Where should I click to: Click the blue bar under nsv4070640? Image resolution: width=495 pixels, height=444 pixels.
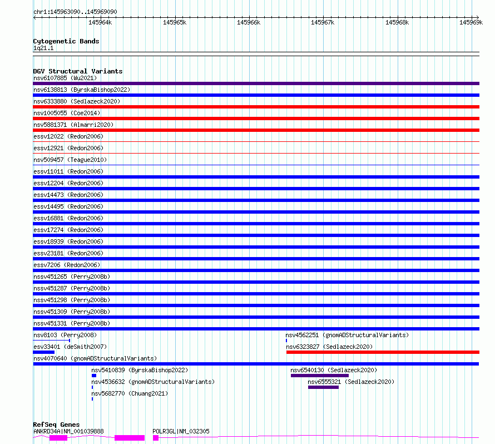click(256, 364)
